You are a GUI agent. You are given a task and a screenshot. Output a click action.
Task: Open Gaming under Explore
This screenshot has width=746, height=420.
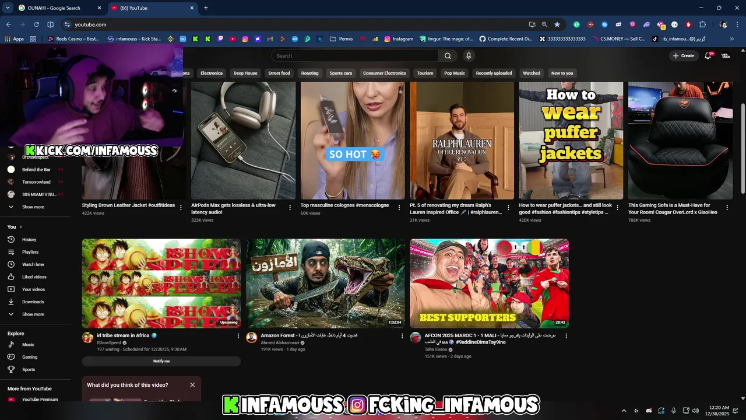[x=29, y=357]
